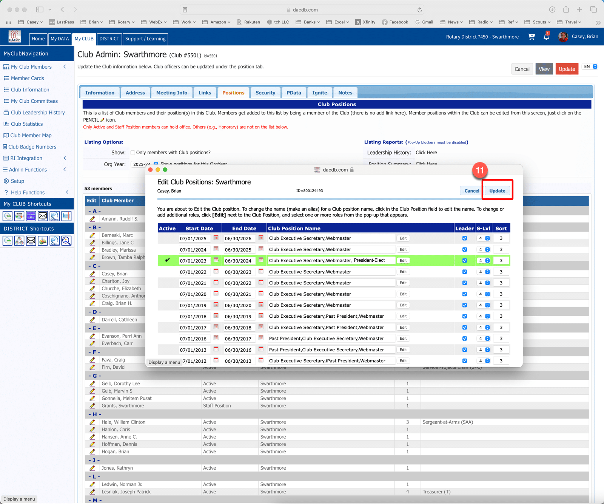This screenshot has height=504, width=604.
Task: Open Safari downloads icon
Action: 552,9
